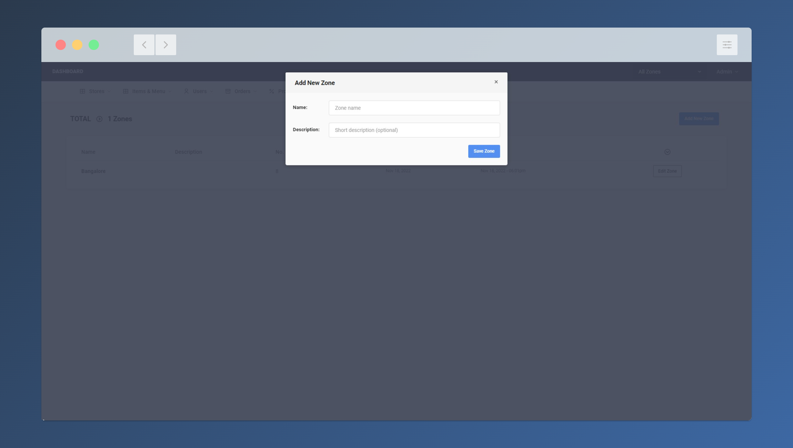Click the Add New Zone button
Viewport: 793px width, 448px height.
pyautogui.click(x=699, y=119)
